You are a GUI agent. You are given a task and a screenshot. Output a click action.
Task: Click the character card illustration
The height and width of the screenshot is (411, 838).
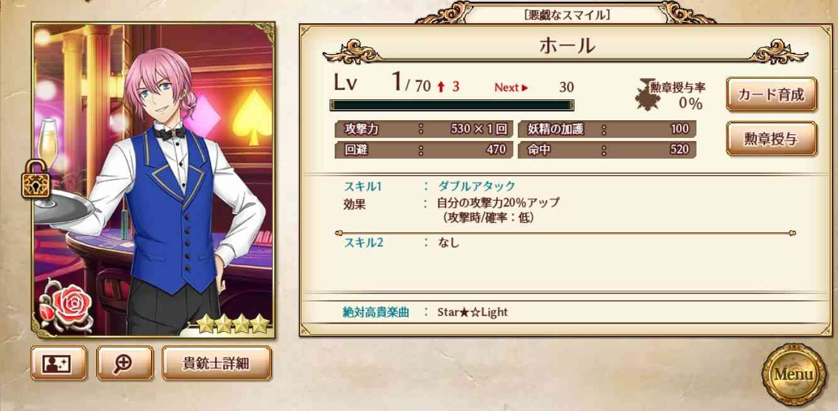click(154, 180)
